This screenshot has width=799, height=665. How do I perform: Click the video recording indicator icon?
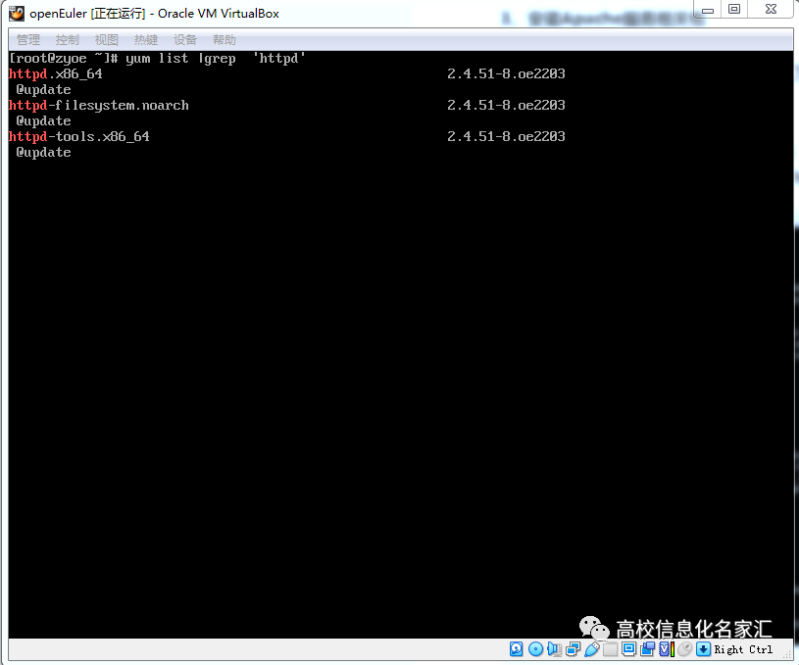646,649
